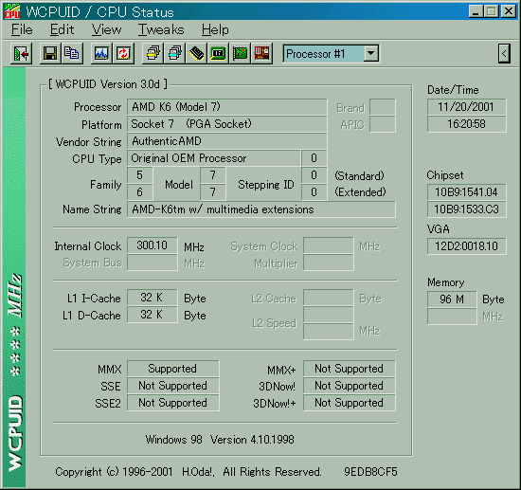521x490 pixels.
Task: Click the SSE 'Not Supported' field
Action: [x=172, y=386]
